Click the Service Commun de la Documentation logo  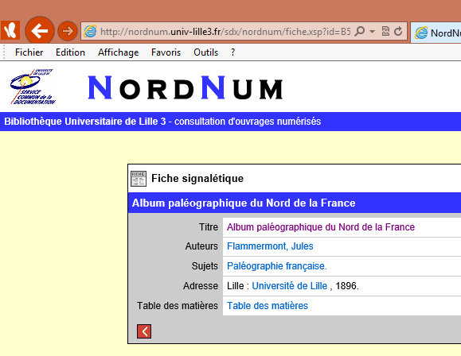(33, 87)
